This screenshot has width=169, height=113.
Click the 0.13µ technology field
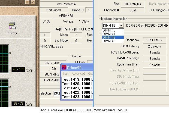click(47, 21)
